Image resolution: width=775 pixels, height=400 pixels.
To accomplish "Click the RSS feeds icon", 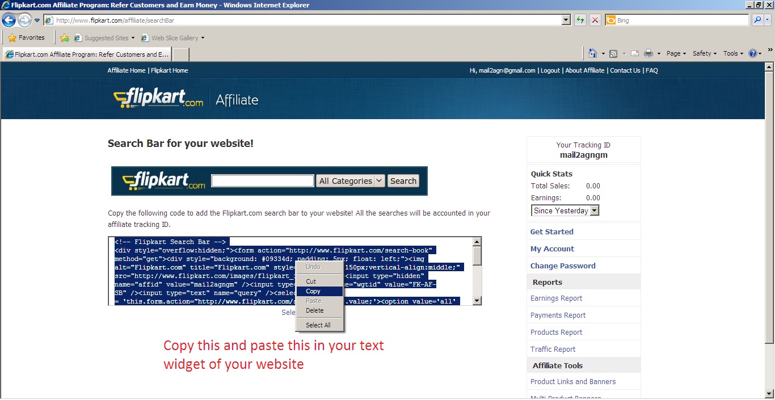I will coord(613,53).
